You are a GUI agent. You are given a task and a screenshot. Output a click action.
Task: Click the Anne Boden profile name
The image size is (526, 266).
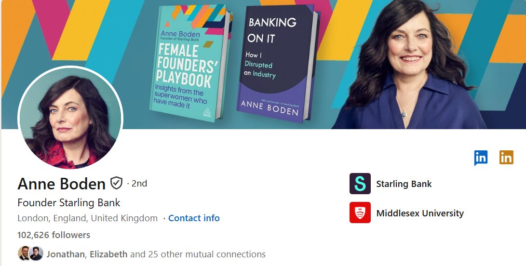[x=61, y=184]
